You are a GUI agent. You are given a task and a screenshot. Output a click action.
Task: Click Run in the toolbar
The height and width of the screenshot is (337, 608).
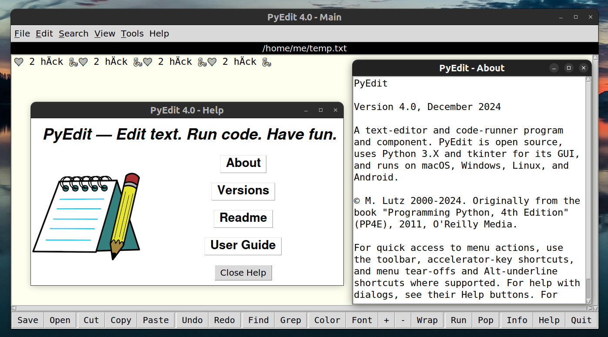pos(459,320)
